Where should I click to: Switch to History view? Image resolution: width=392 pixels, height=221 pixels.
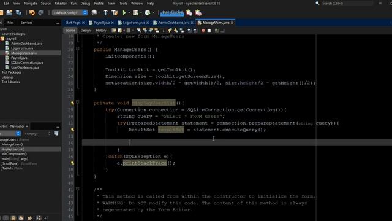pos(101,31)
